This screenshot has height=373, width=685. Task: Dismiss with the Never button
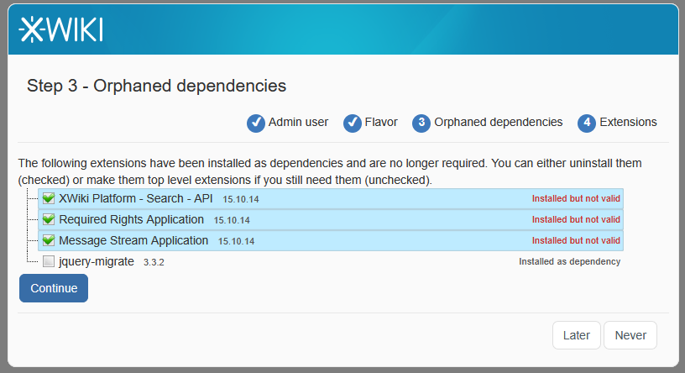[630, 335]
